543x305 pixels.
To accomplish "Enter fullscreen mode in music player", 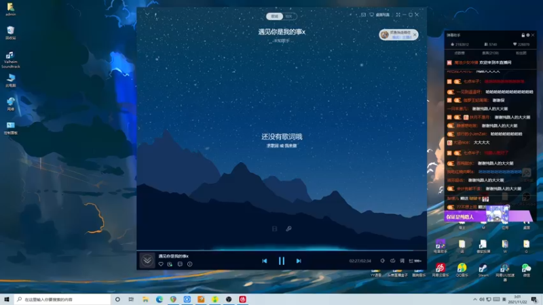I will pyautogui.click(x=398, y=15).
